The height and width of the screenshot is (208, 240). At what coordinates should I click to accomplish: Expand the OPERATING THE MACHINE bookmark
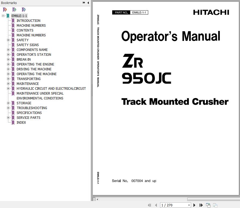pos(8,74)
